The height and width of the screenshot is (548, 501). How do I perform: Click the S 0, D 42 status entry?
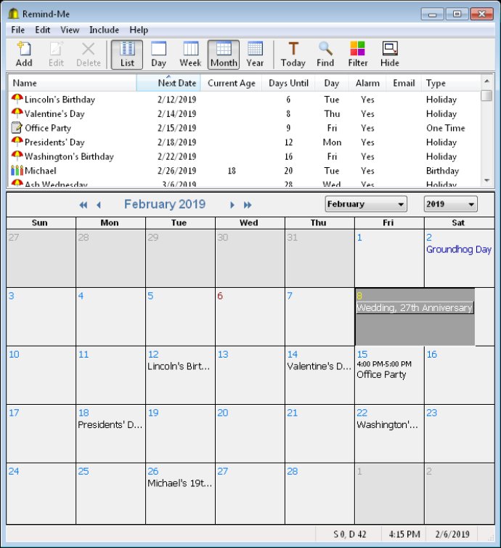(x=349, y=534)
